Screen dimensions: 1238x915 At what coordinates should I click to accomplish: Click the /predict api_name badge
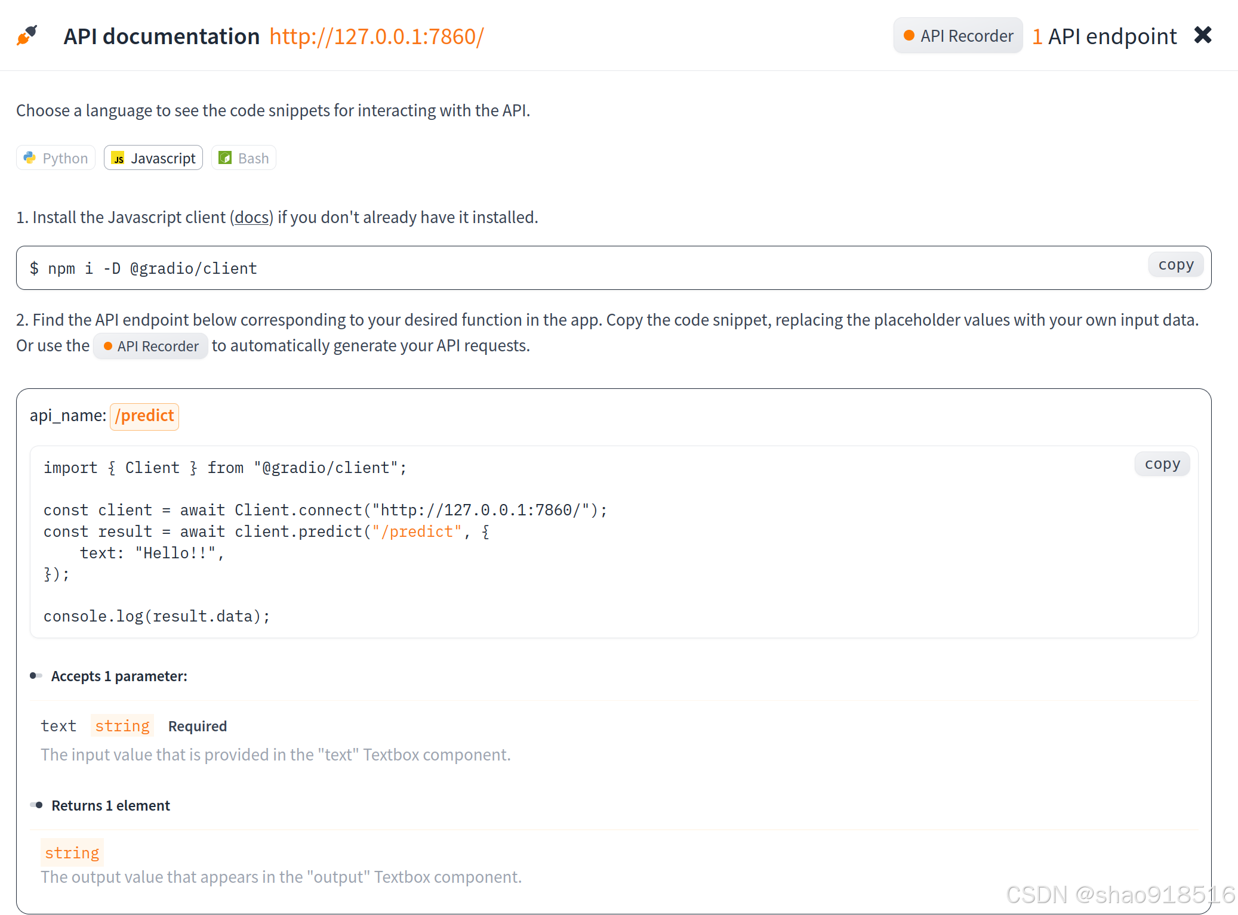point(144,416)
